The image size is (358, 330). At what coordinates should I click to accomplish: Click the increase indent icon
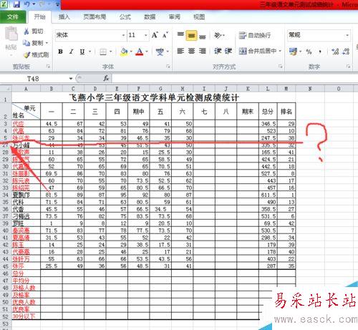coord(228,51)
